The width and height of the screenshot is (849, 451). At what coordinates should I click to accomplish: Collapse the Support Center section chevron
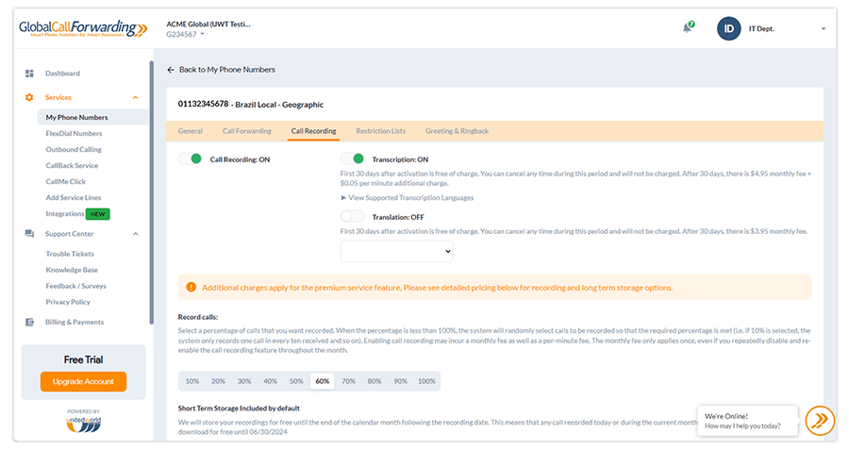pyautogui.click(x=135, y=234)
